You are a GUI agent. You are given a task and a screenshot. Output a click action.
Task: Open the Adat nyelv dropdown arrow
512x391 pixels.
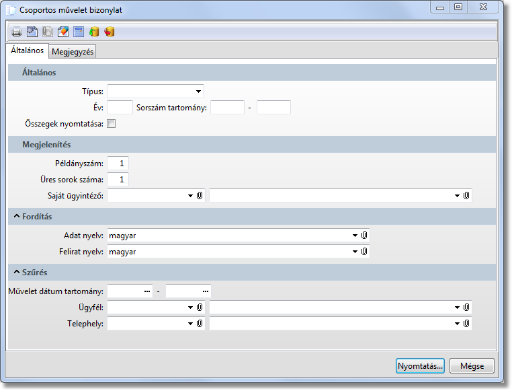click(355, 236)
